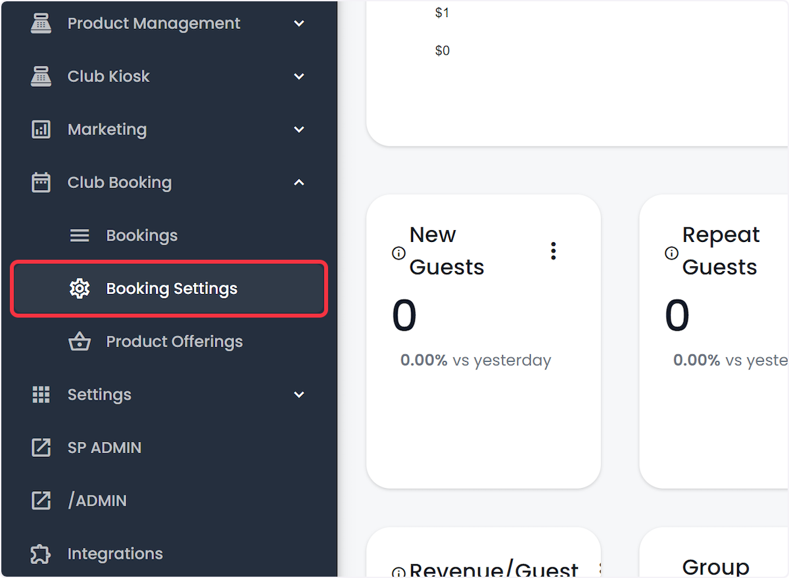The image size is (789, 578).
Task: Select the Club Booking menu label
Action: click(x=120, y=183)
